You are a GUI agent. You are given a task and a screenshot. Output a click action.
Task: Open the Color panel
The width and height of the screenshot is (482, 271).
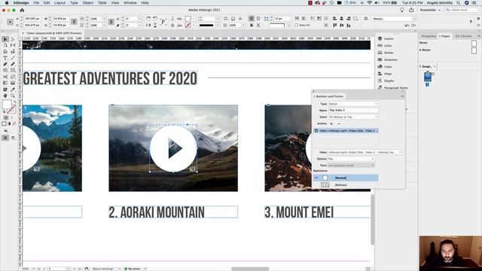coord(385,67)
